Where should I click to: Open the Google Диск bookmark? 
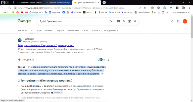click(36, 12)
